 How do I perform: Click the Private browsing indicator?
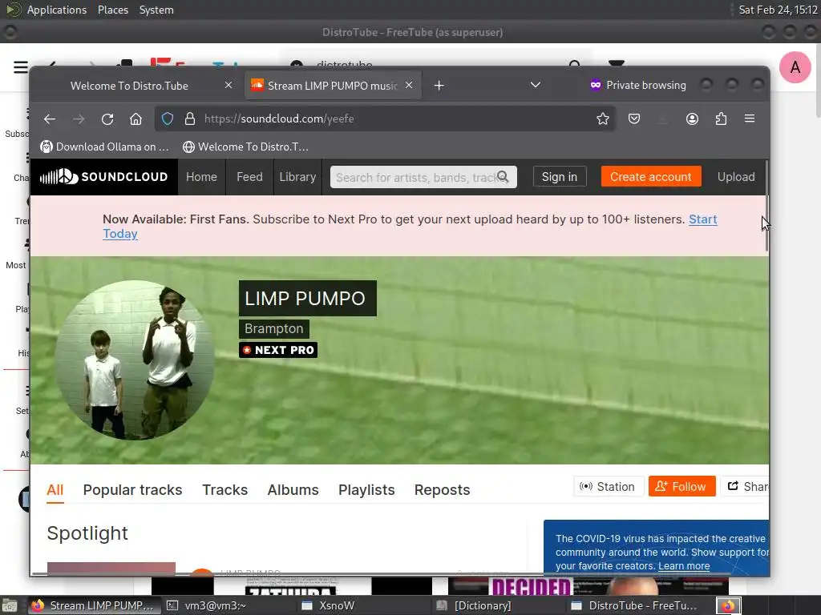637,85
